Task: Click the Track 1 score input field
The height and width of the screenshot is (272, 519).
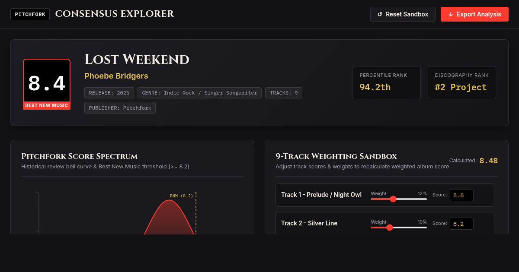Action: pos(461,195)
